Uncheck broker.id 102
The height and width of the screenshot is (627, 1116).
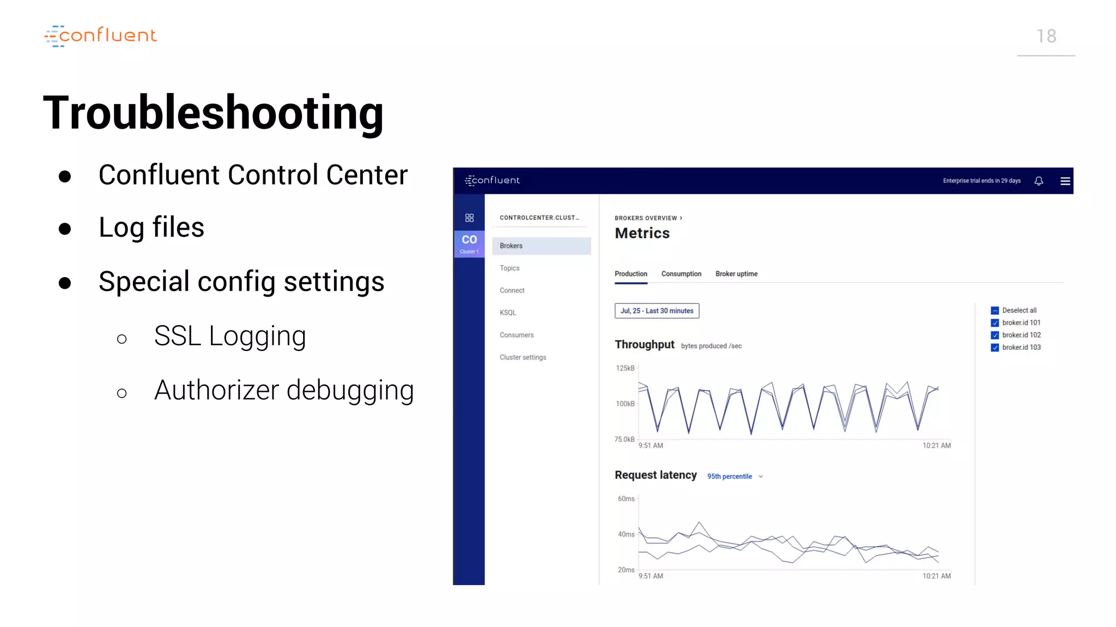pos(994,335)
